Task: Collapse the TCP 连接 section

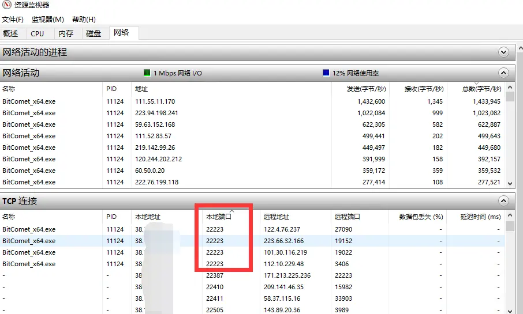Action: (503, 201)
